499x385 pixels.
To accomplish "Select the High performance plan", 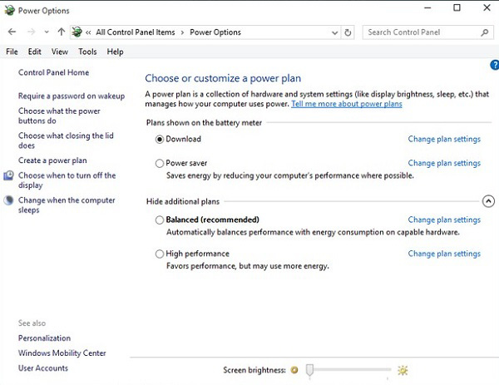I will [160, 254].
